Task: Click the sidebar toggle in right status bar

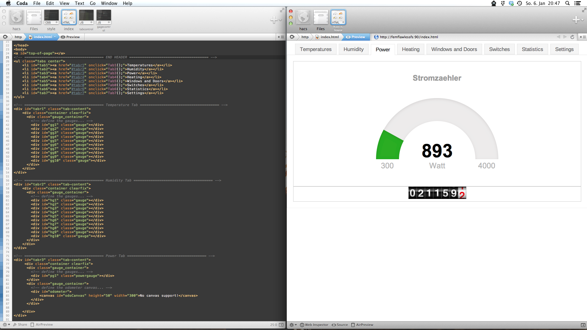Action: tap(583, 325)
